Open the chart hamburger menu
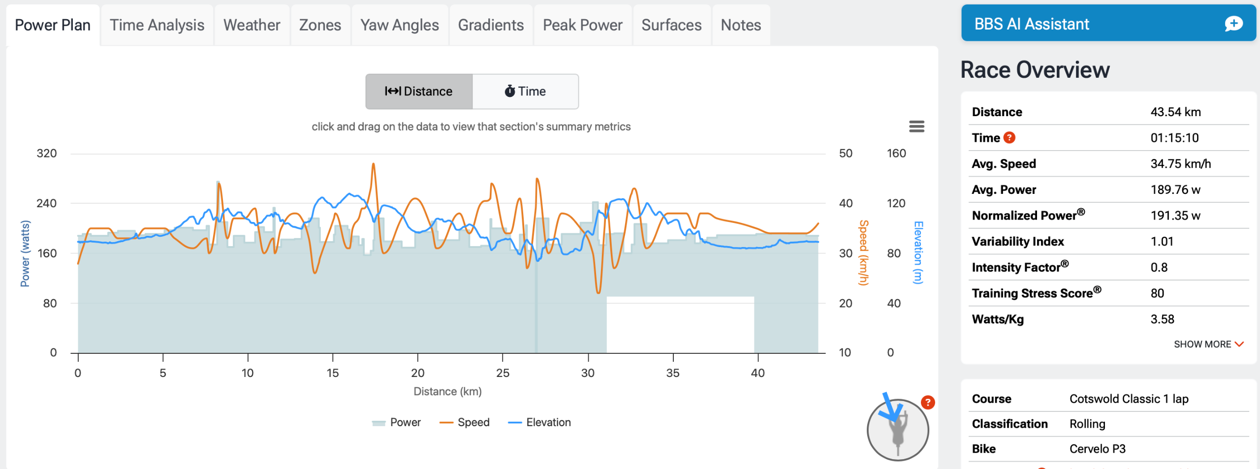The width and height of the screenshot is (1260, 469). (916, 126)
